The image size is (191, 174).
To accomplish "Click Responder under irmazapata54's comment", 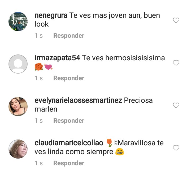I will point(69,78).
